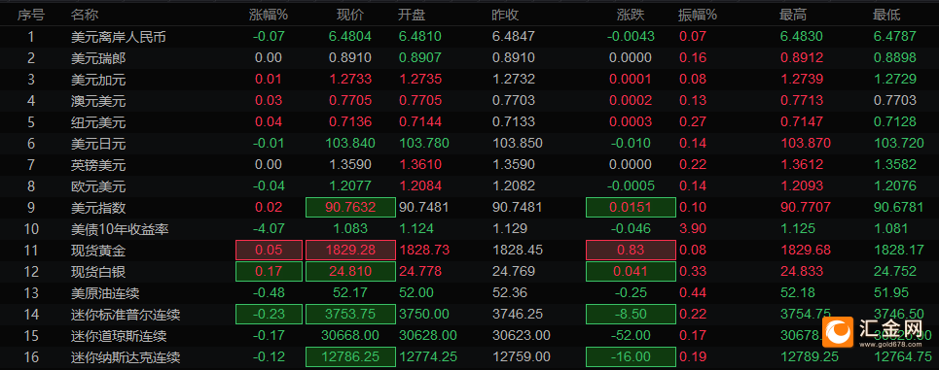This screenshot has width=939, height=370.
Task: Select the 现货白银 row name
Action: click(x=98, y=272)
